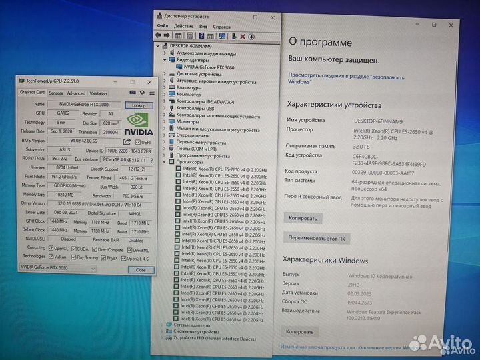Click the forward arrow in Device Manager
Viewport: 480px width, 360px height.
167,35
